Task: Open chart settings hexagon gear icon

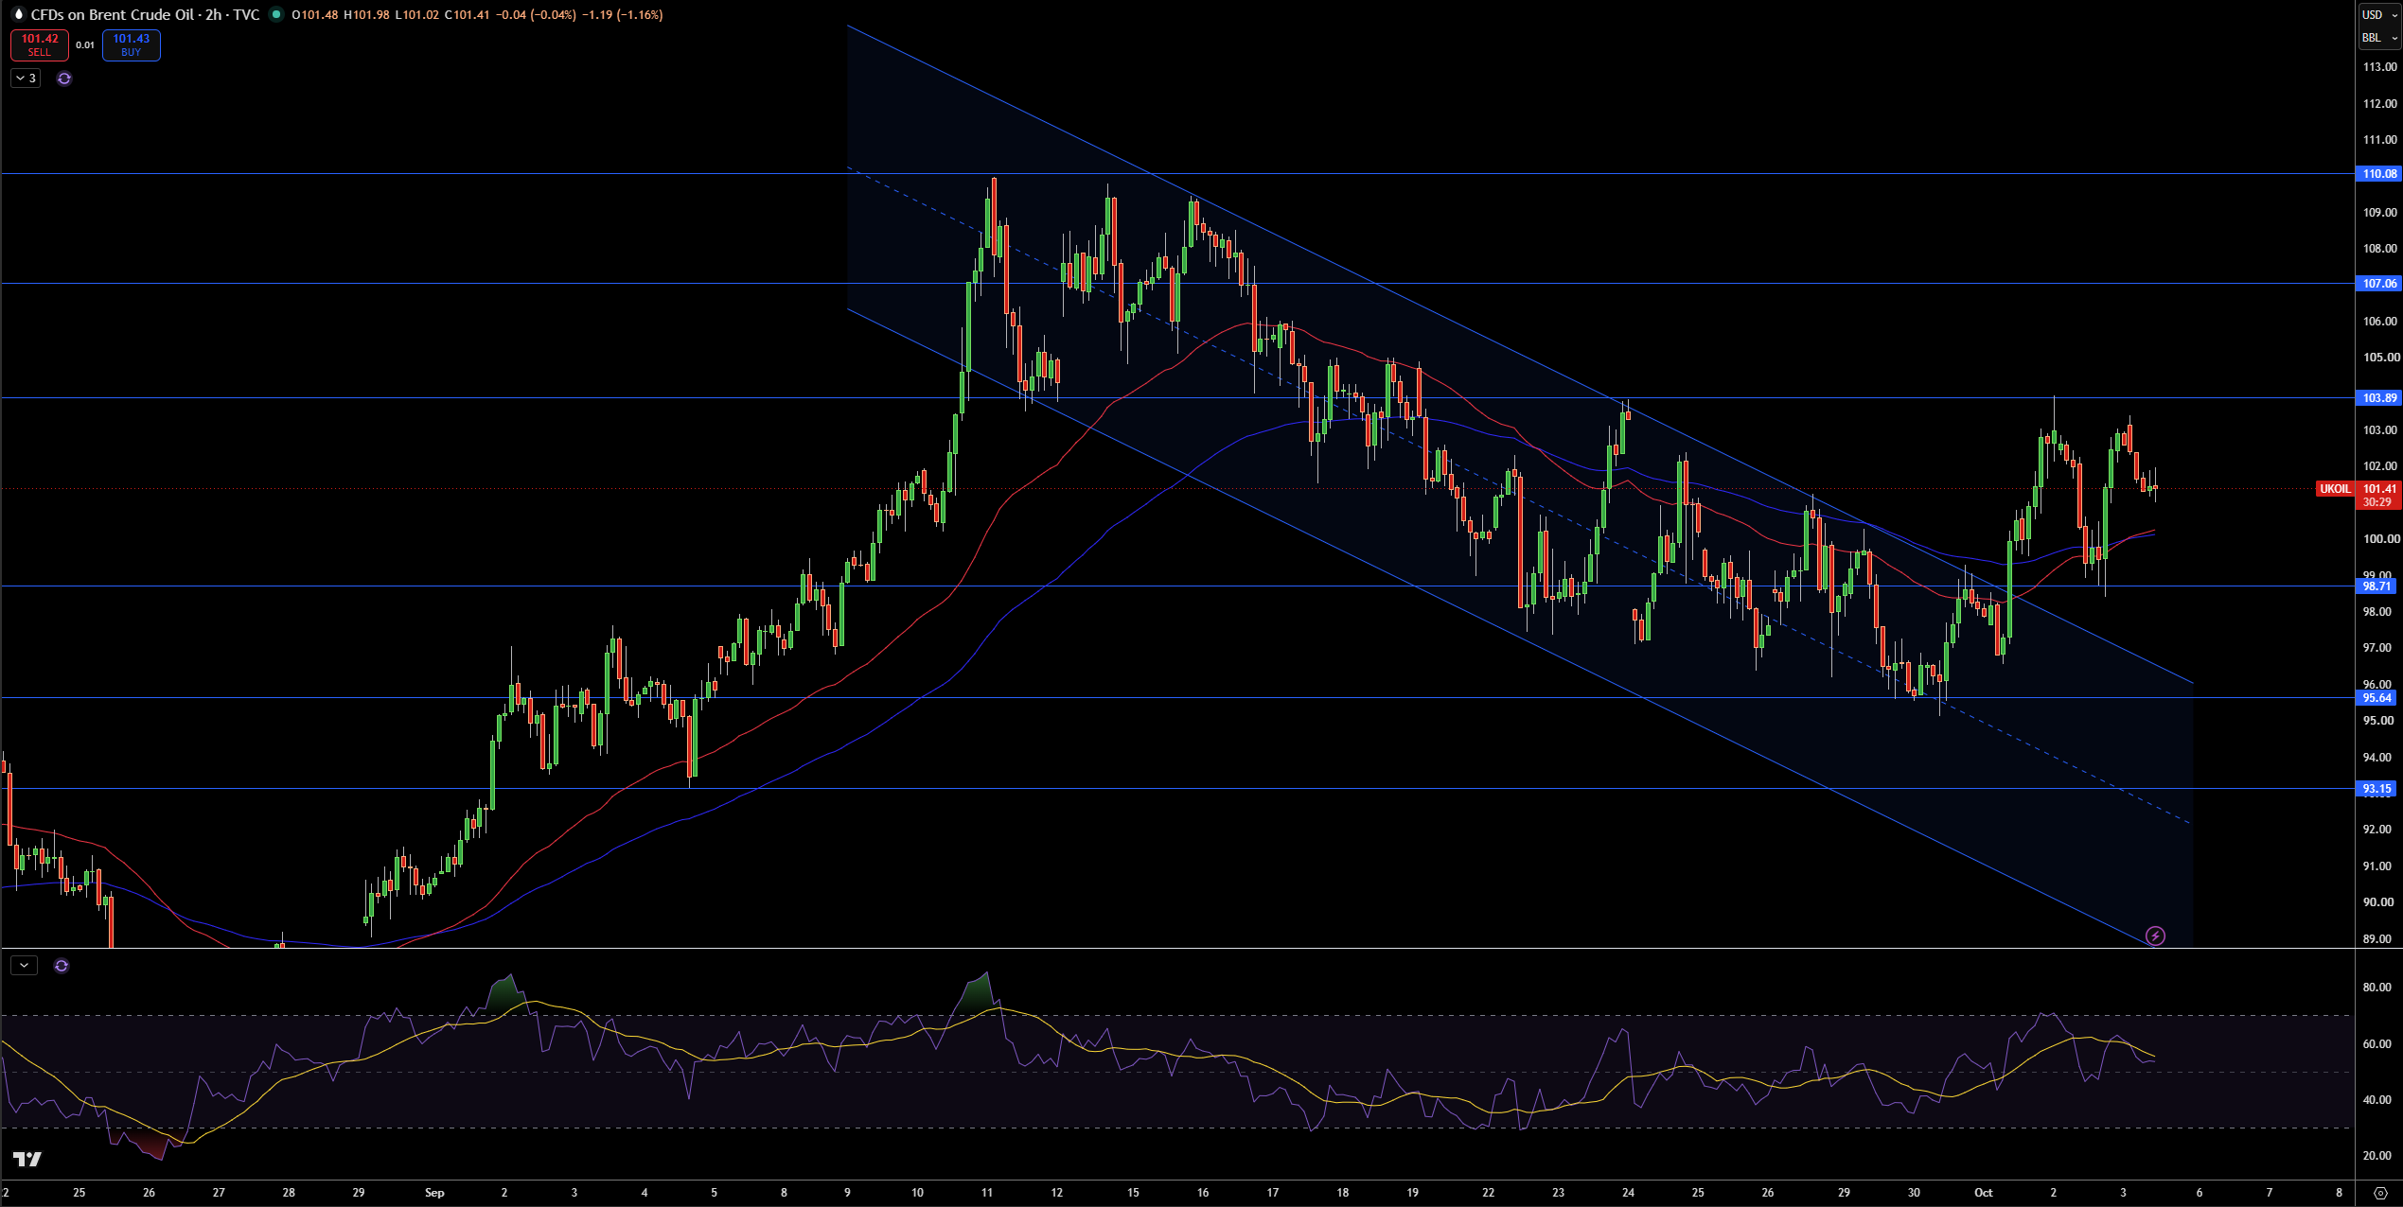Action: click(2381, 1193)
